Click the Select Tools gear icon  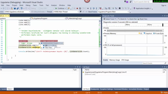(x=104, y=19)
